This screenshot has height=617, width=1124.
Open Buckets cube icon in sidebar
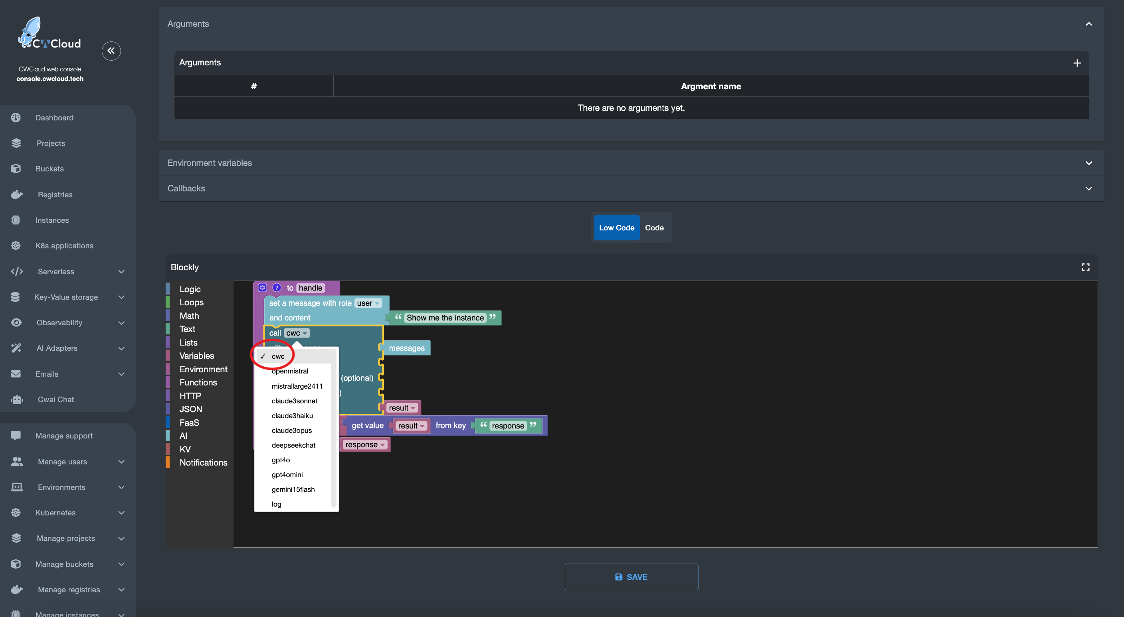click(16, 169)
